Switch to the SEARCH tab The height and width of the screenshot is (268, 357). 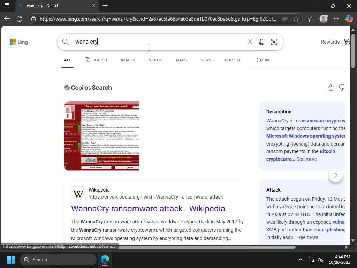point(96,60)
